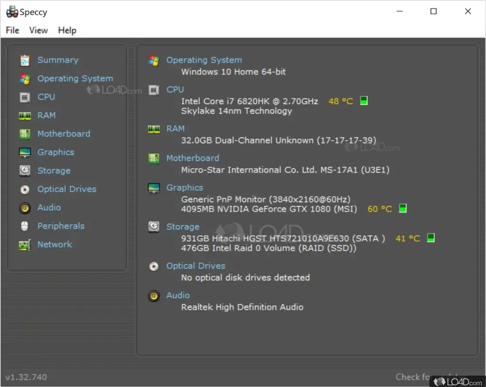Click the Storage hard drive icon in sidebar

pos(25,171)
